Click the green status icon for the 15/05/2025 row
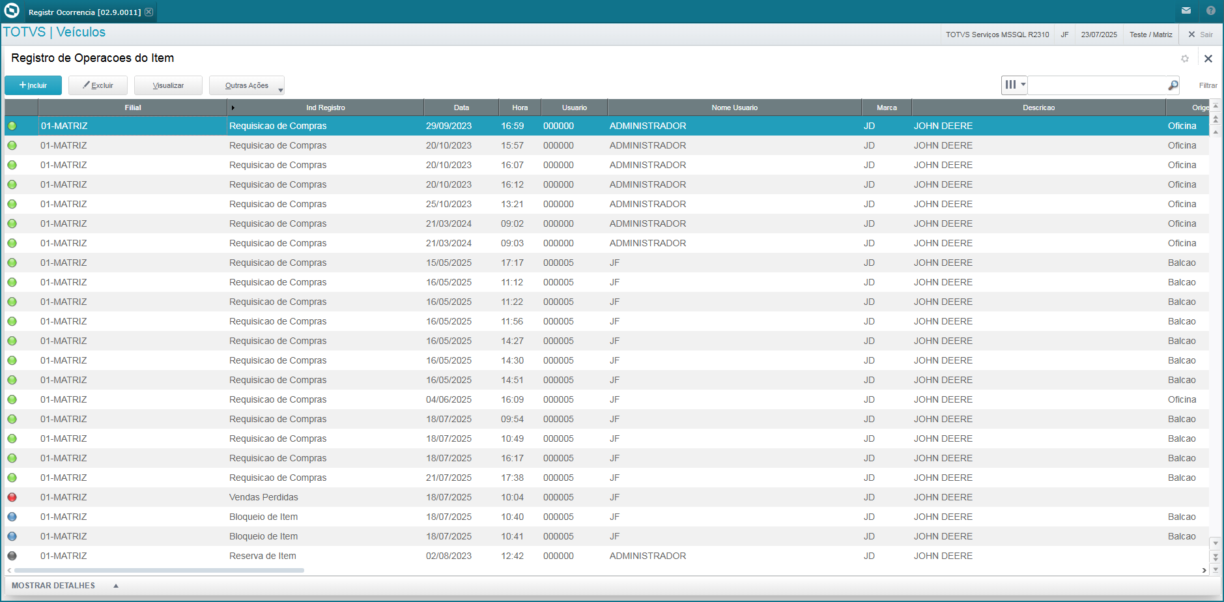This screenshot has width=1224, height=602. point(12,263)
